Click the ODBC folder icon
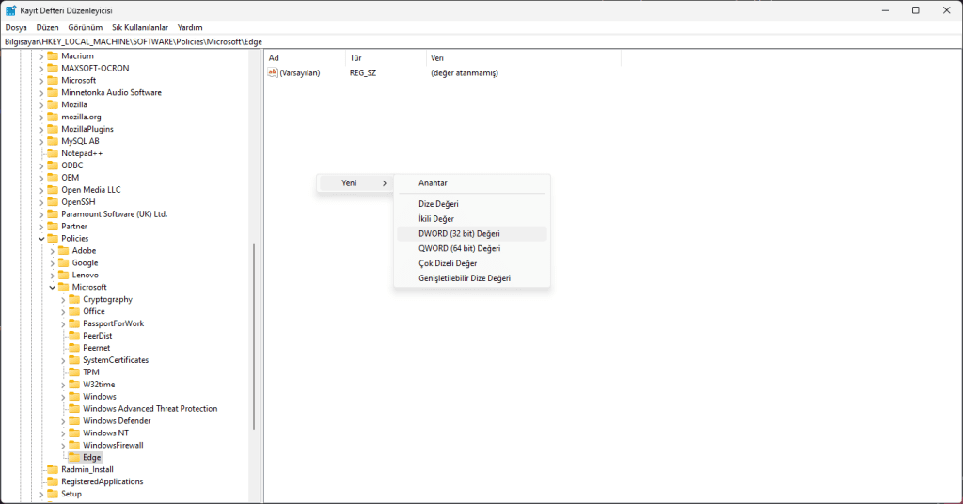This screenshot has height=504, width=963. point(53,165)
